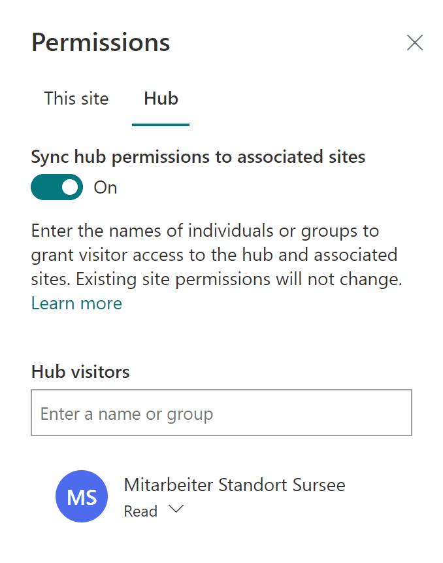Close the Permissions panel with the X icon

pos(415,43)
